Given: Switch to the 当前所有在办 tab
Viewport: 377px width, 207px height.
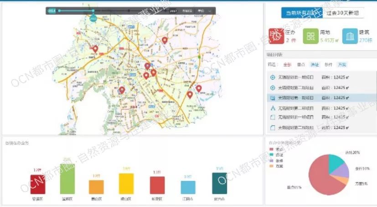Looking at the screenshot, I should pyautogui.click(x=302, y=13).
